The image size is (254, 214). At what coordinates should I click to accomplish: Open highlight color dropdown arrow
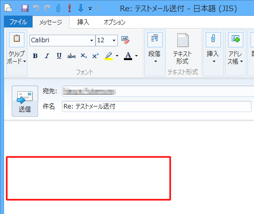117,56
